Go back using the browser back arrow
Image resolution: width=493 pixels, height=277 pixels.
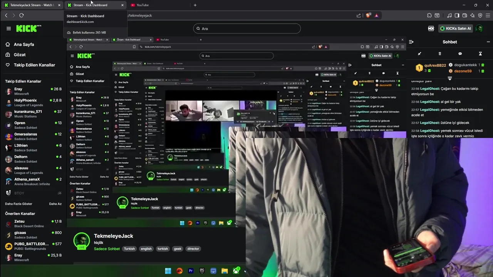click(6, 15)
